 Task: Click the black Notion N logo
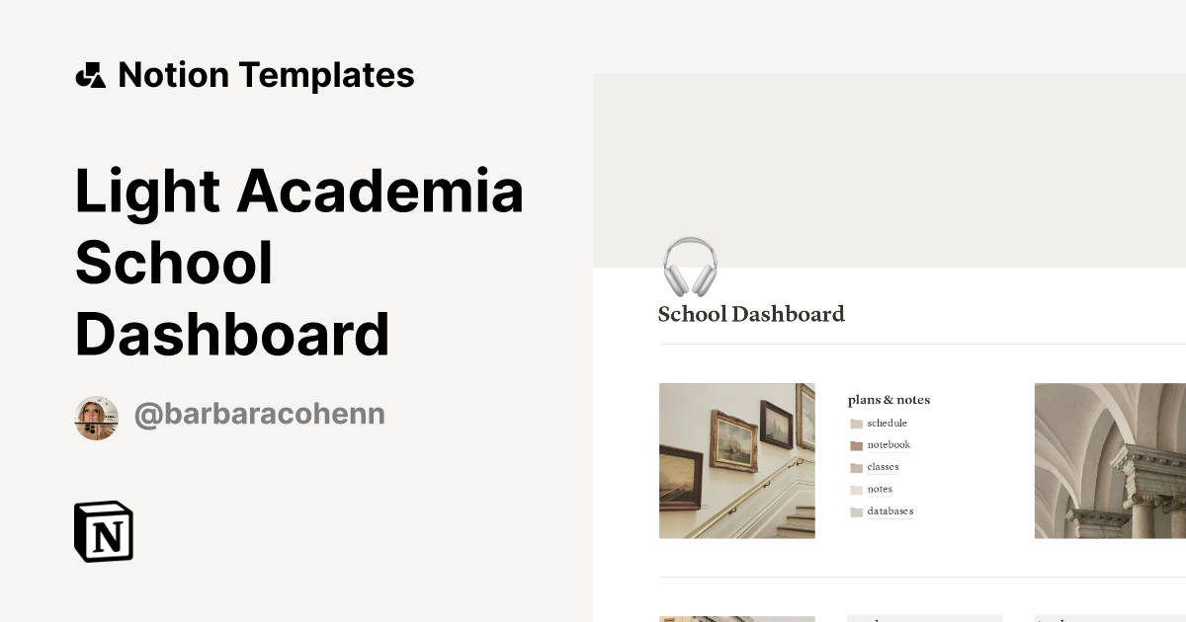pos(105,531)
